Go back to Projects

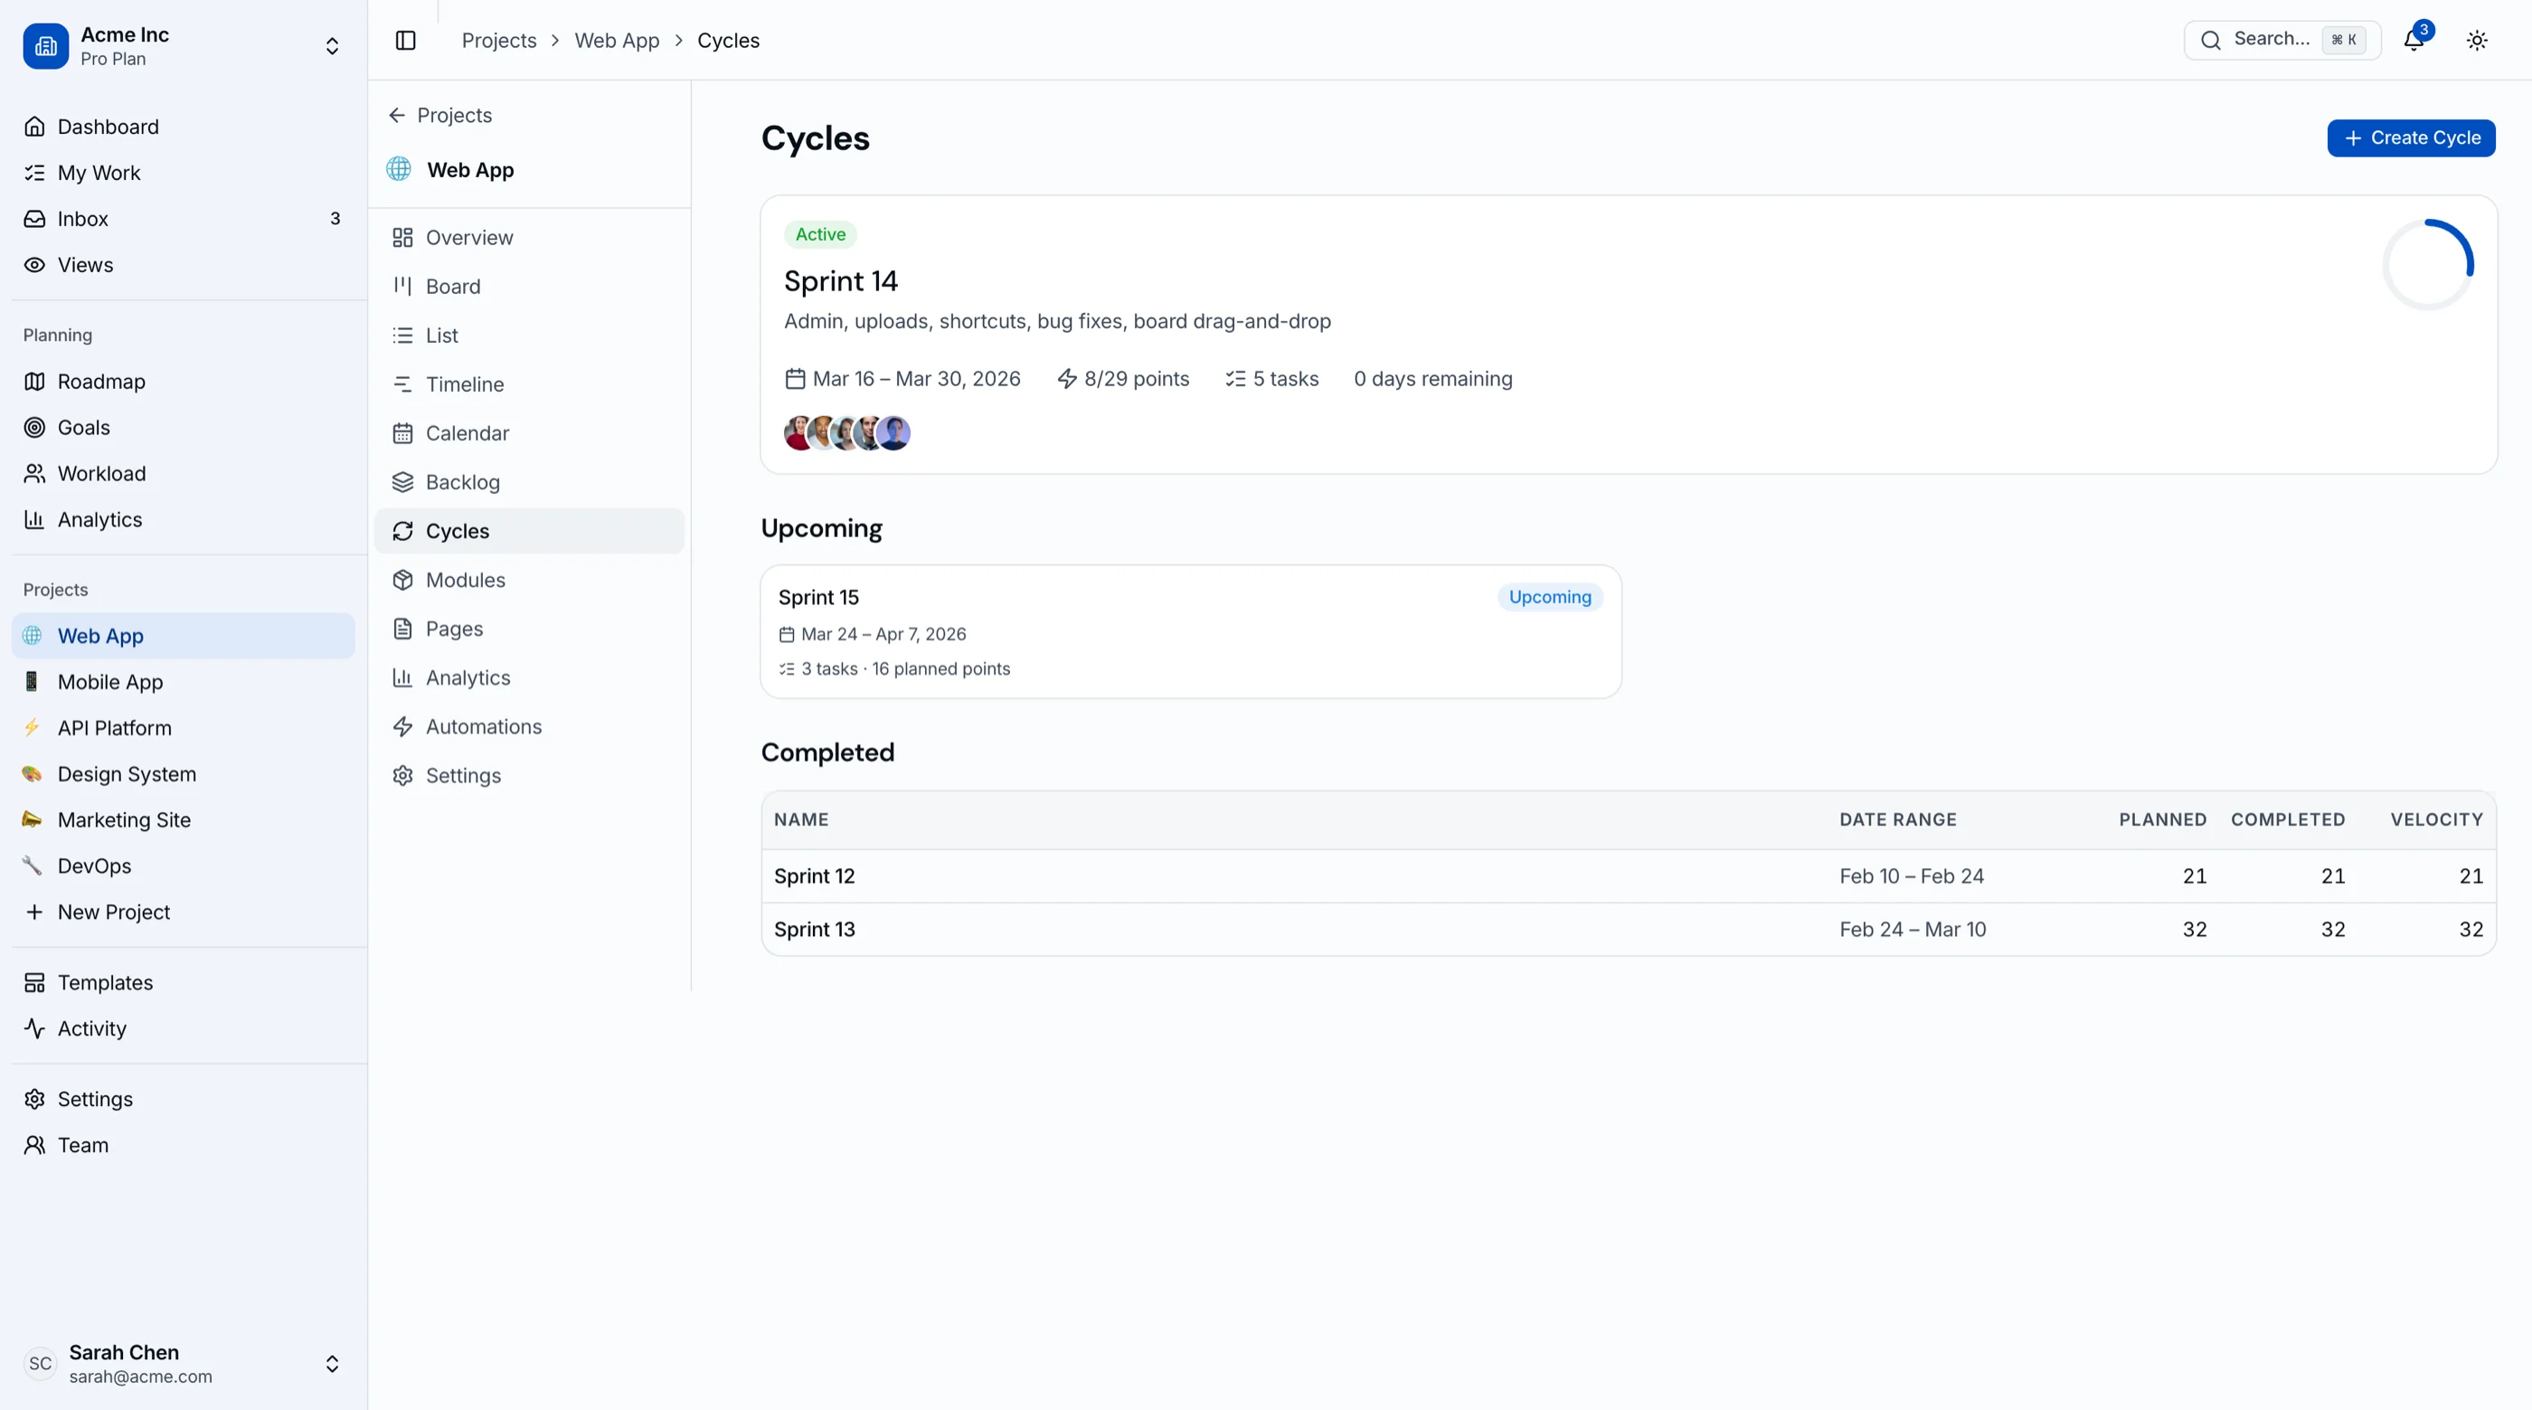(439, 115)
